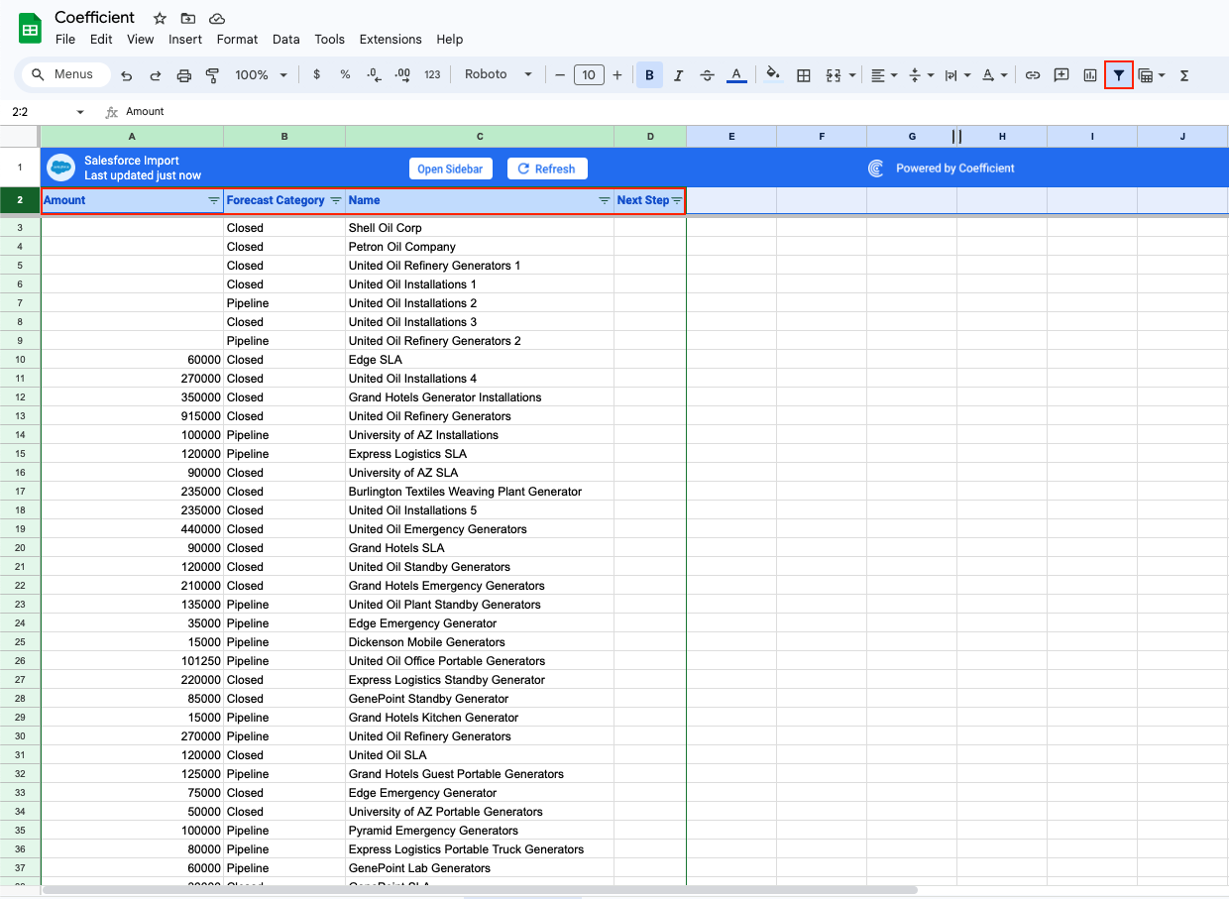Viewport: 1229px width, 899px height.
Task: Select the Paint format tool
Action: point(212,75)
